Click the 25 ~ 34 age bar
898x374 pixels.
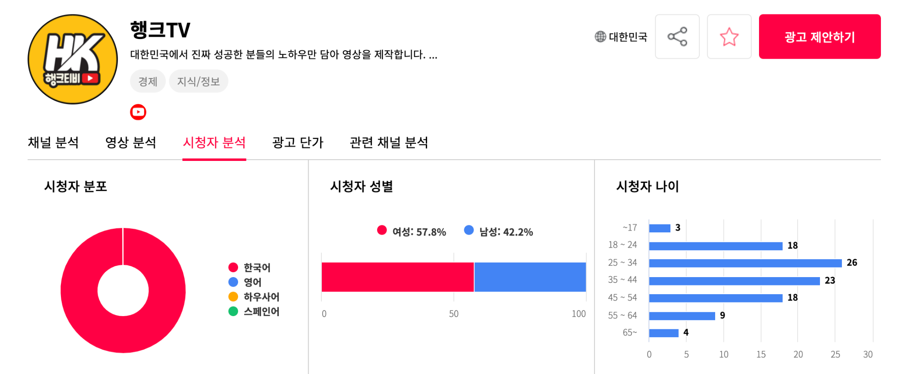[745, 263]
